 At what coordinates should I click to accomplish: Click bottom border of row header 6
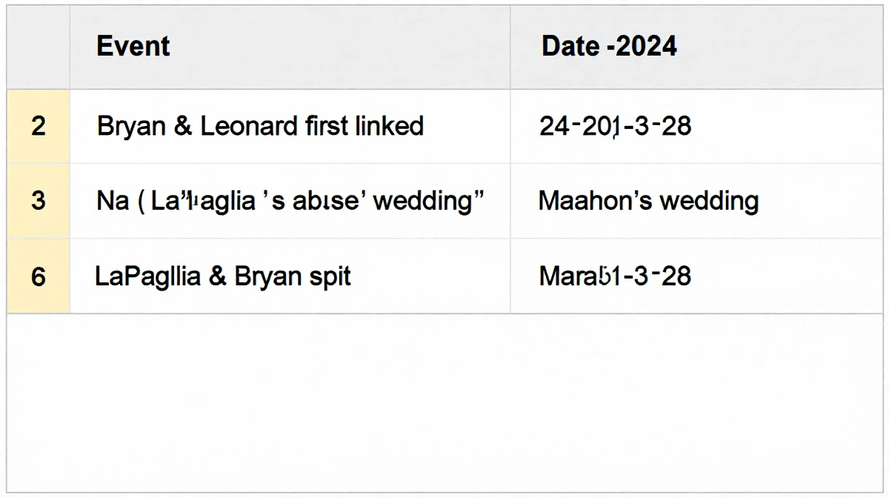click(39, 313)
